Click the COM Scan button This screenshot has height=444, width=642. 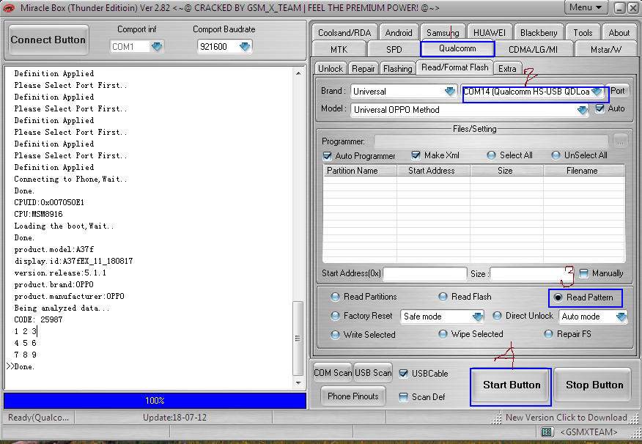333,373
